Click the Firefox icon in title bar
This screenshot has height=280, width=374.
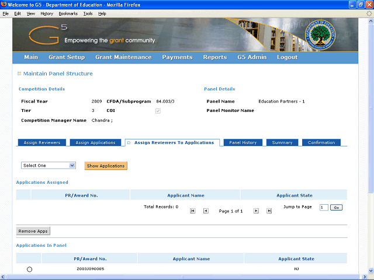(x=4, y=5)
